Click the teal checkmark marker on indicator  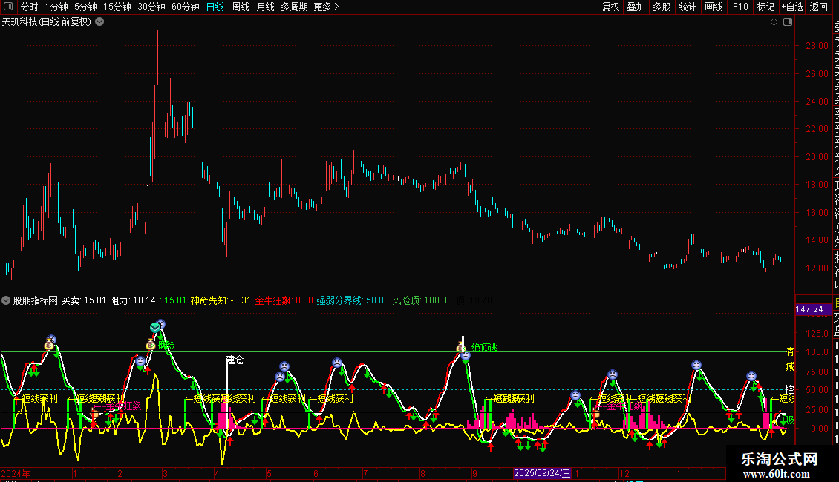pos(155,328)
